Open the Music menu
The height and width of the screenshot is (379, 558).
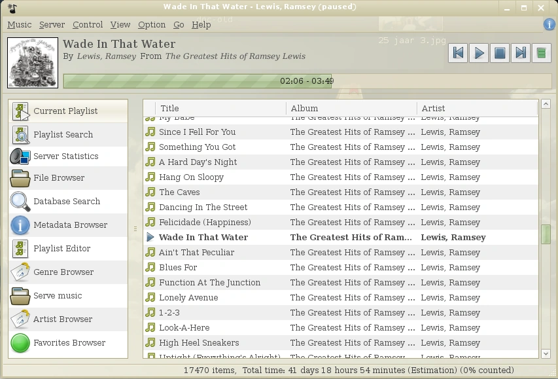point(20,25)
